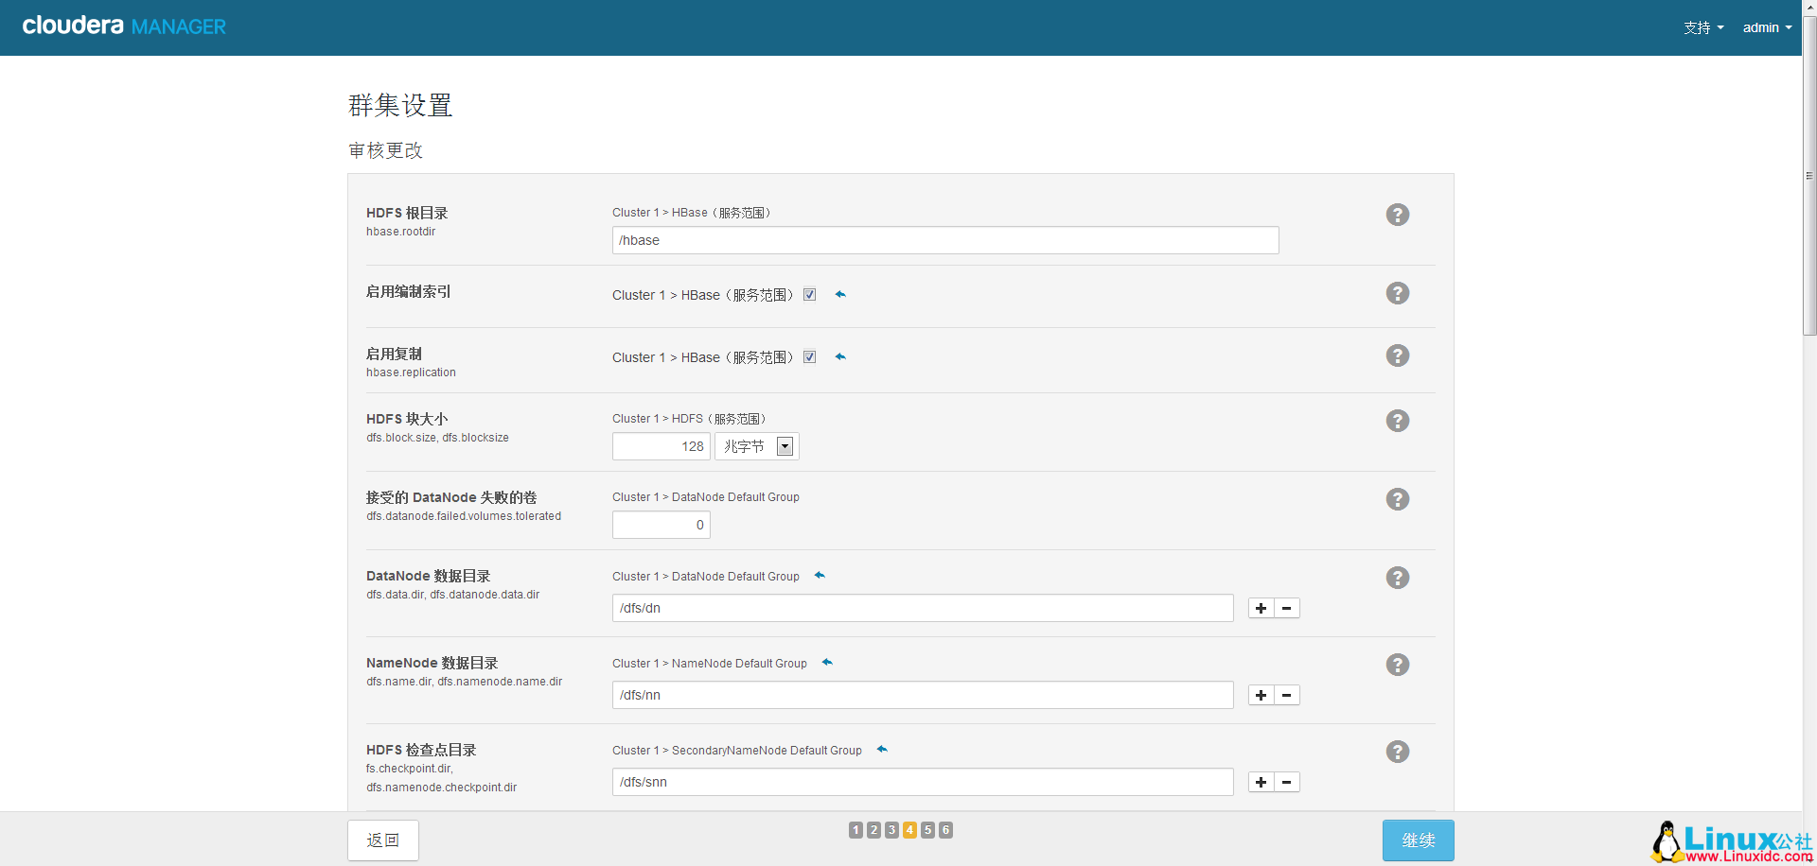This screenshot has height=866, width=1817.
Task: Click help icon for 启用复制 setting
Action: coord(1397,355)
